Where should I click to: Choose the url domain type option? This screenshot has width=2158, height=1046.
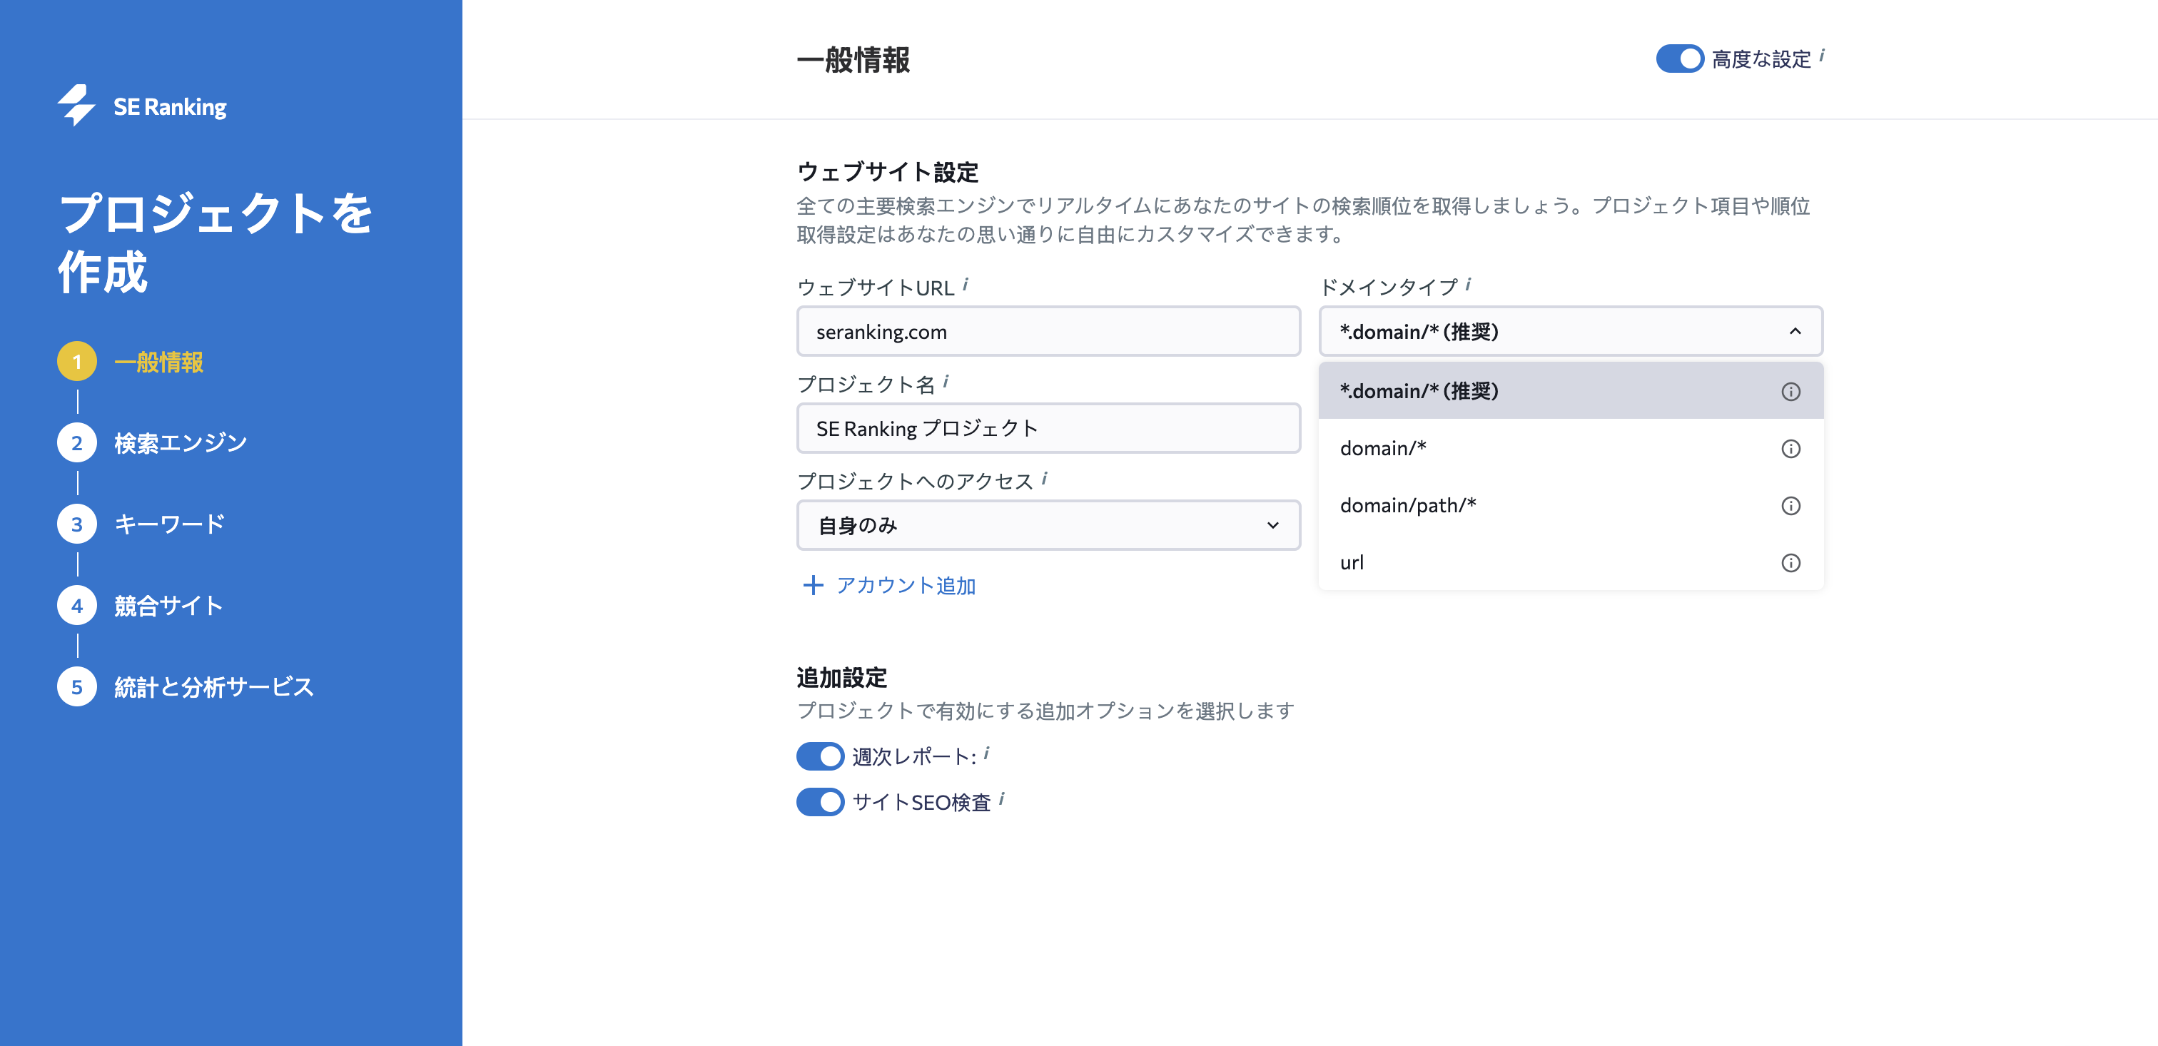pos(1352,563)
